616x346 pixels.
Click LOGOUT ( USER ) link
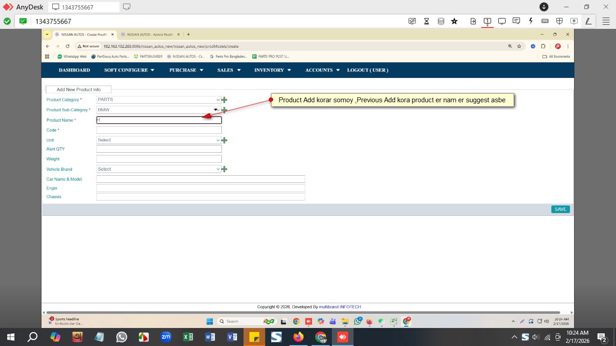click(368, 70)
